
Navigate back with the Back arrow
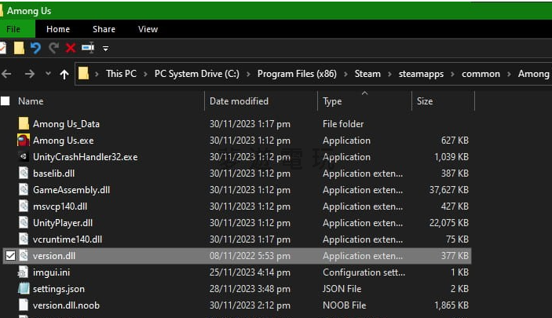pyautogui.click(x=7, y=74)
